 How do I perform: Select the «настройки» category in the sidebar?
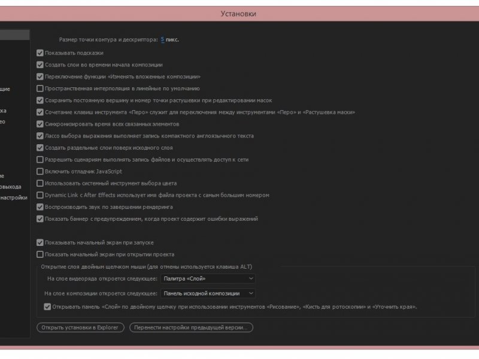click(x=14, y=197)
